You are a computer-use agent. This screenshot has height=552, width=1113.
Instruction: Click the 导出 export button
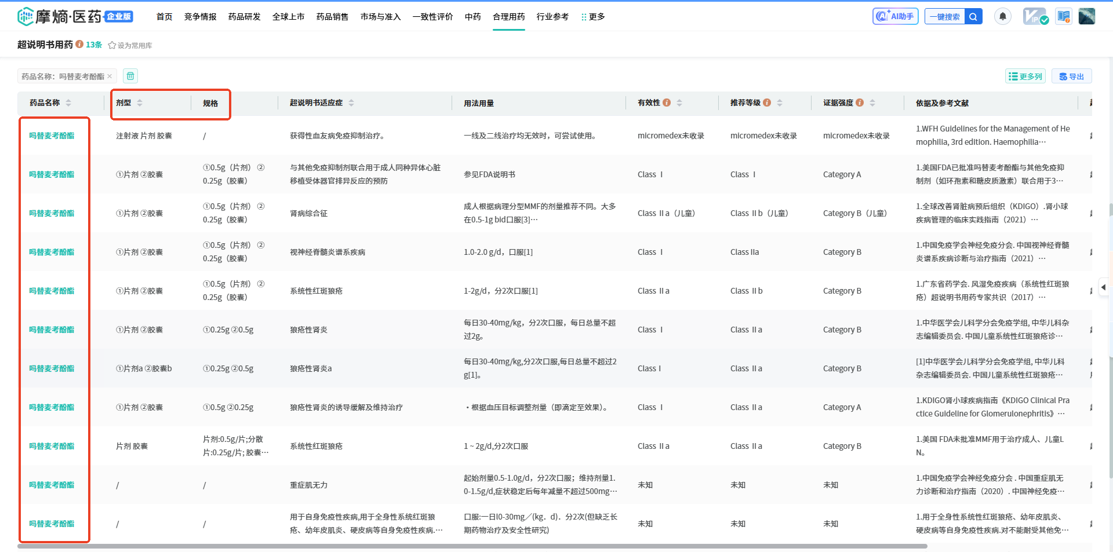pyautogui.click(x=1071, y=76)
